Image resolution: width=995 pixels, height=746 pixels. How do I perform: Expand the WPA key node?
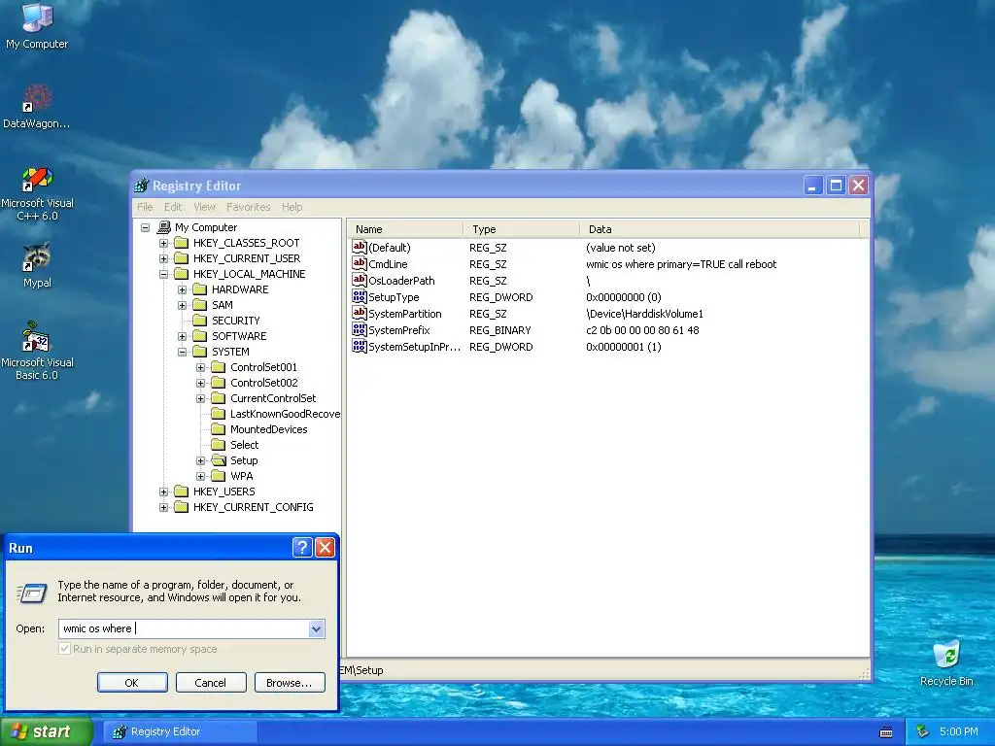[200, 476]
